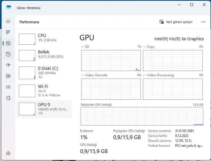Image resolution: width=211 pixels, height=161 pixels.
Task: Open the Copy engine dropdown chevron
Action: pyautogui.click(x=144, y=47)
